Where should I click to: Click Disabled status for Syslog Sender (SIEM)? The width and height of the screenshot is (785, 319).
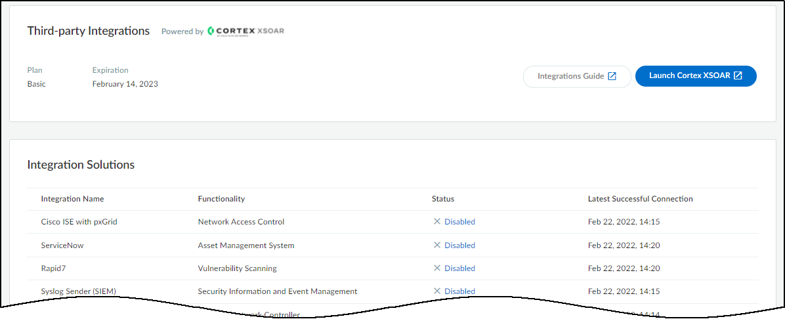pos(459,291)
